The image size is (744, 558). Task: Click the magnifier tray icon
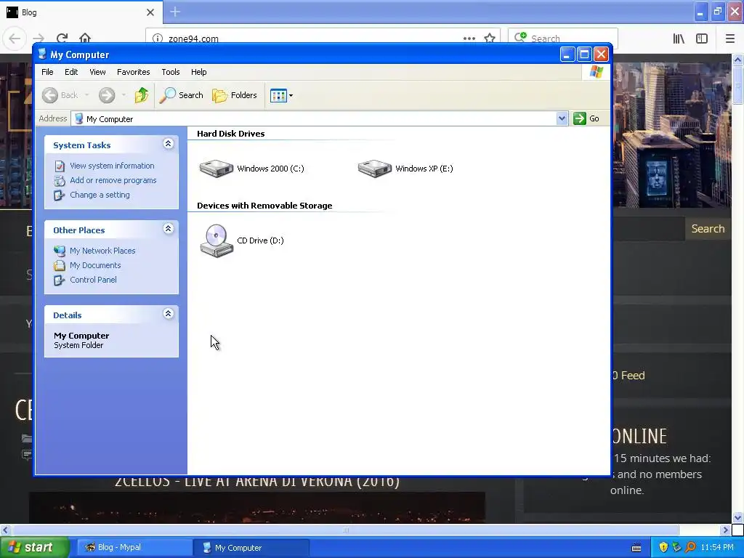[x=691, y=548]
